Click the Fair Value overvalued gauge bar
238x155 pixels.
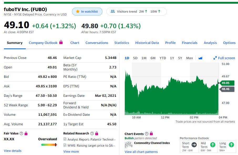point(49,145)
